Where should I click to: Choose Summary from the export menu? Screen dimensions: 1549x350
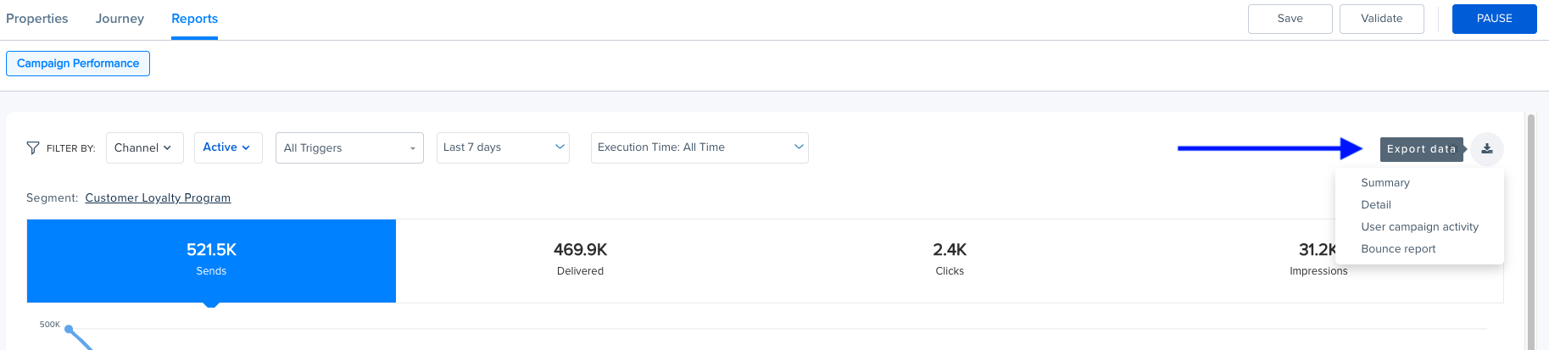(1385, 183)
